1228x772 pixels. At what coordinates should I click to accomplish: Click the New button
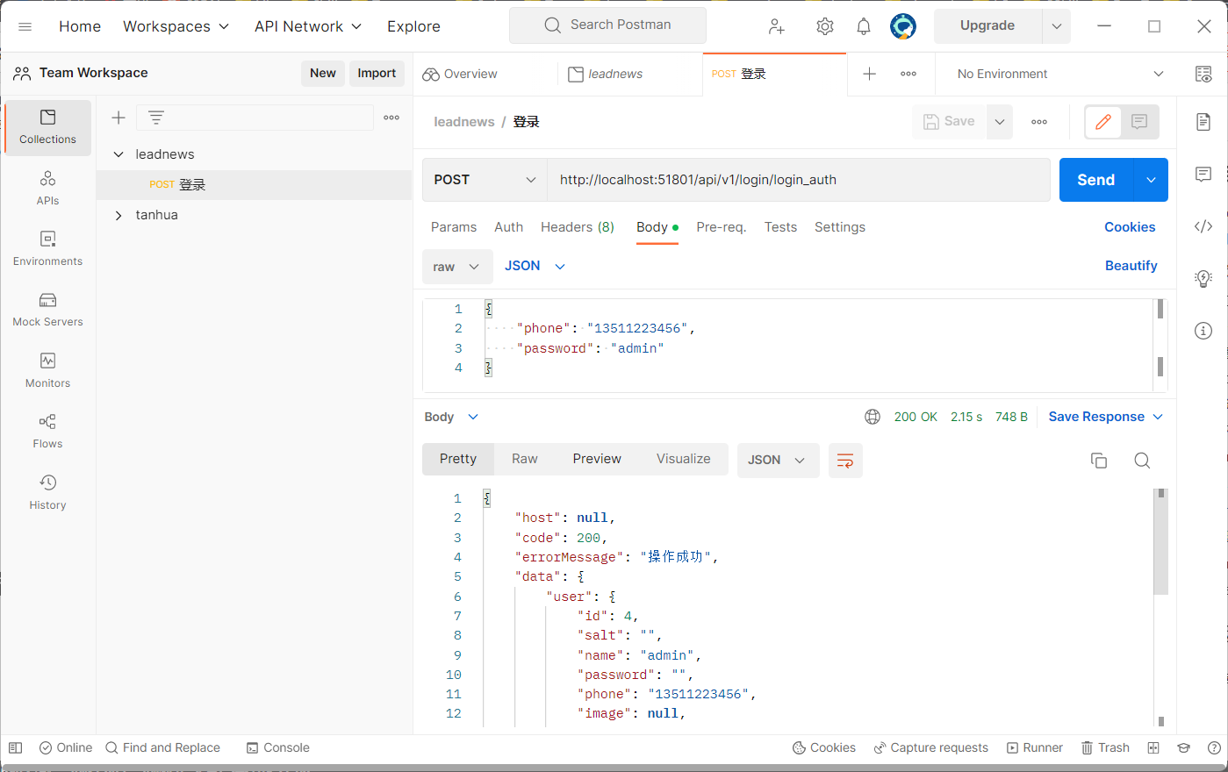coord(323,74)
